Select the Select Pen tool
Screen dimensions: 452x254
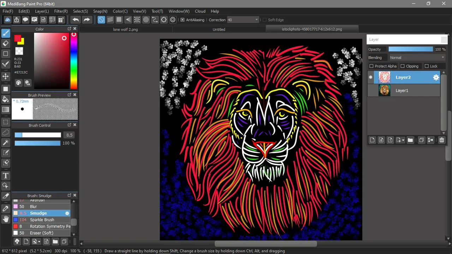[6, 153]
